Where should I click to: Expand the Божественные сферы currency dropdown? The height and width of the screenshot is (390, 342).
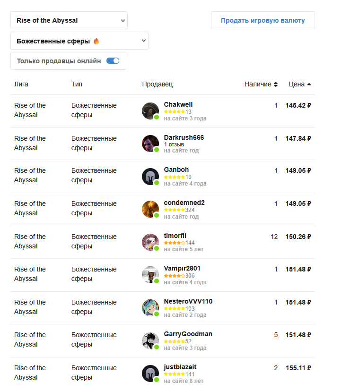coord(79,41)
